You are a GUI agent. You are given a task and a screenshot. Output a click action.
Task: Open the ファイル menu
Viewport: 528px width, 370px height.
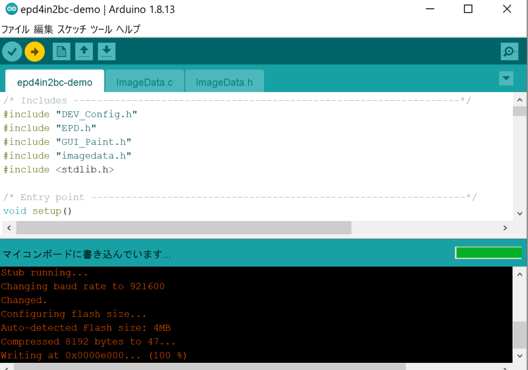tap(15, 30)
